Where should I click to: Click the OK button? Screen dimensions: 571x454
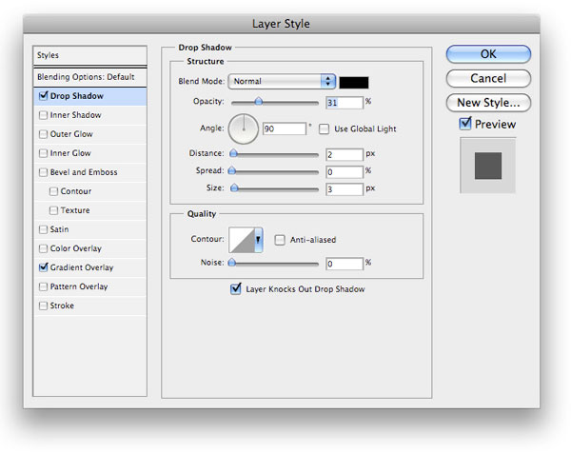[488, 54]
